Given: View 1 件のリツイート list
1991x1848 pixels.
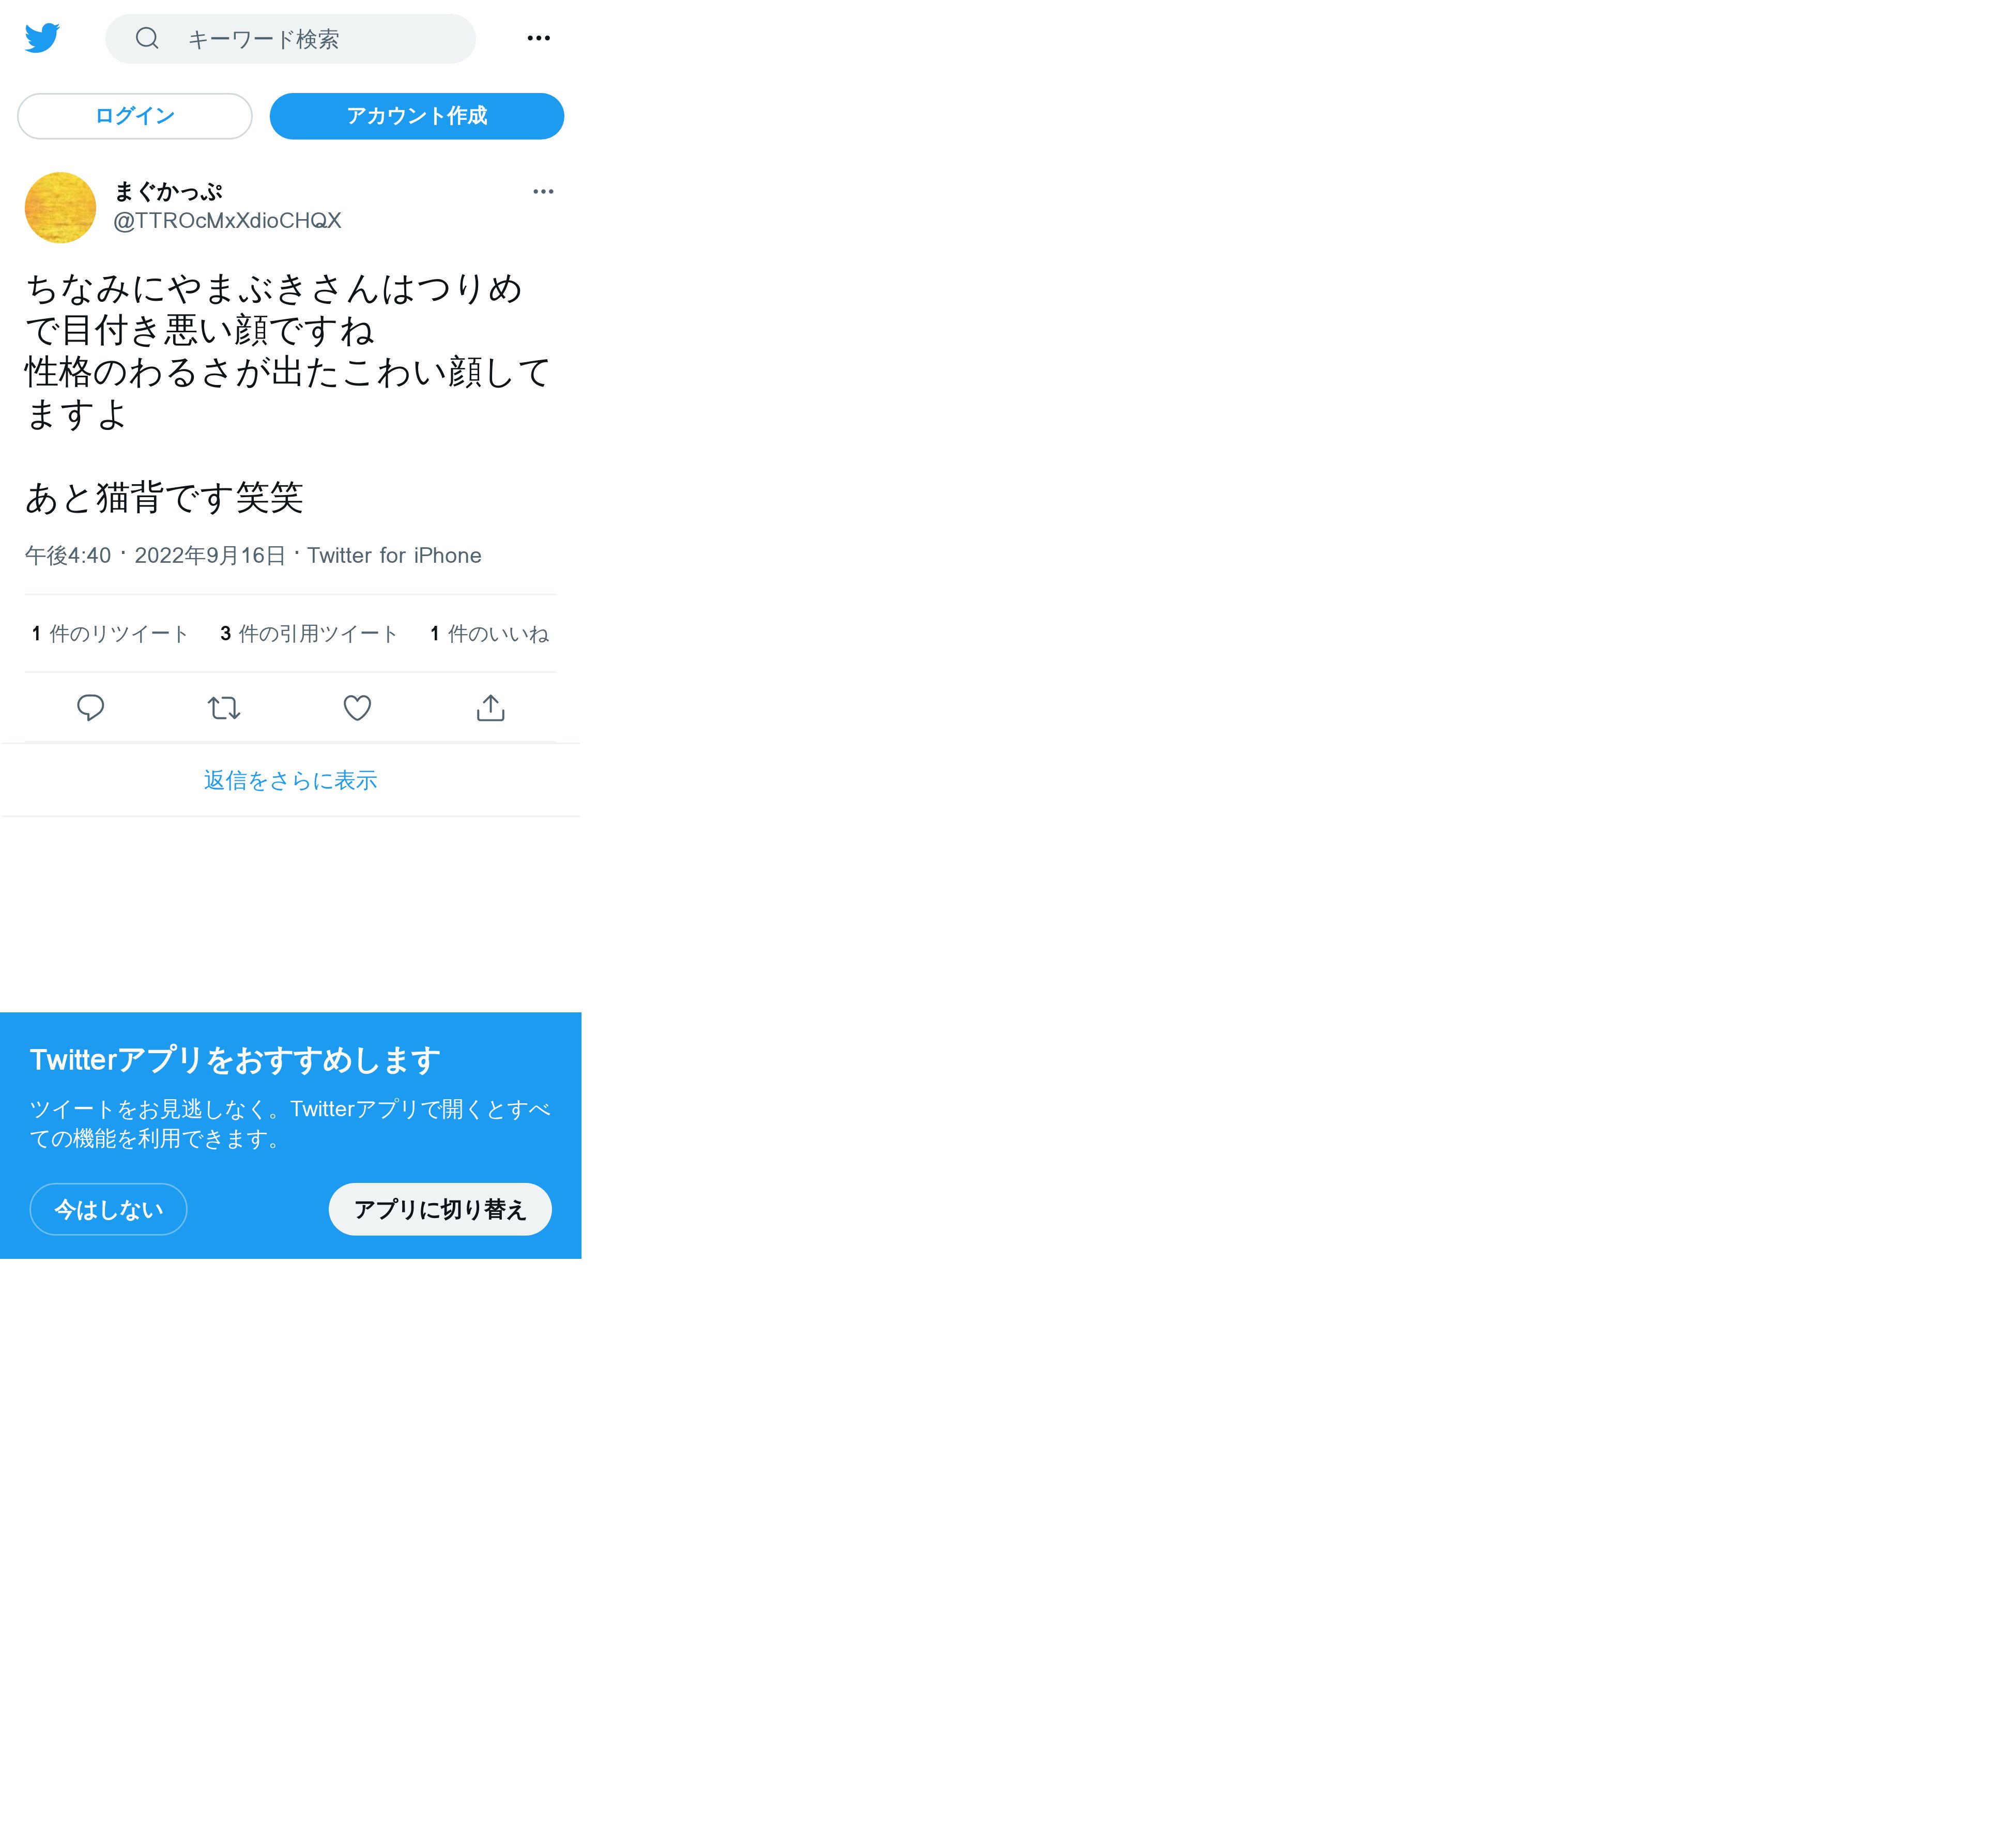Looking at the screenshot, I should pos(110,634).
